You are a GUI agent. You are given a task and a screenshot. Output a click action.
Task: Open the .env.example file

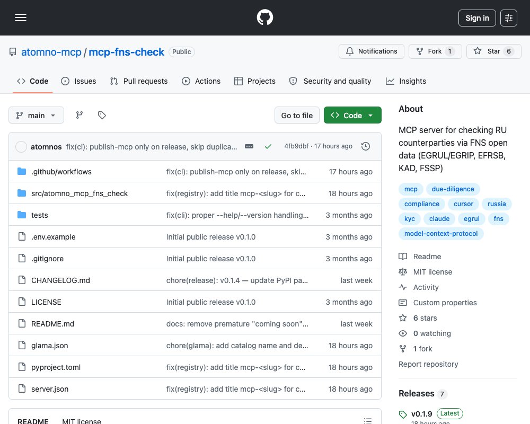(54, 237)
